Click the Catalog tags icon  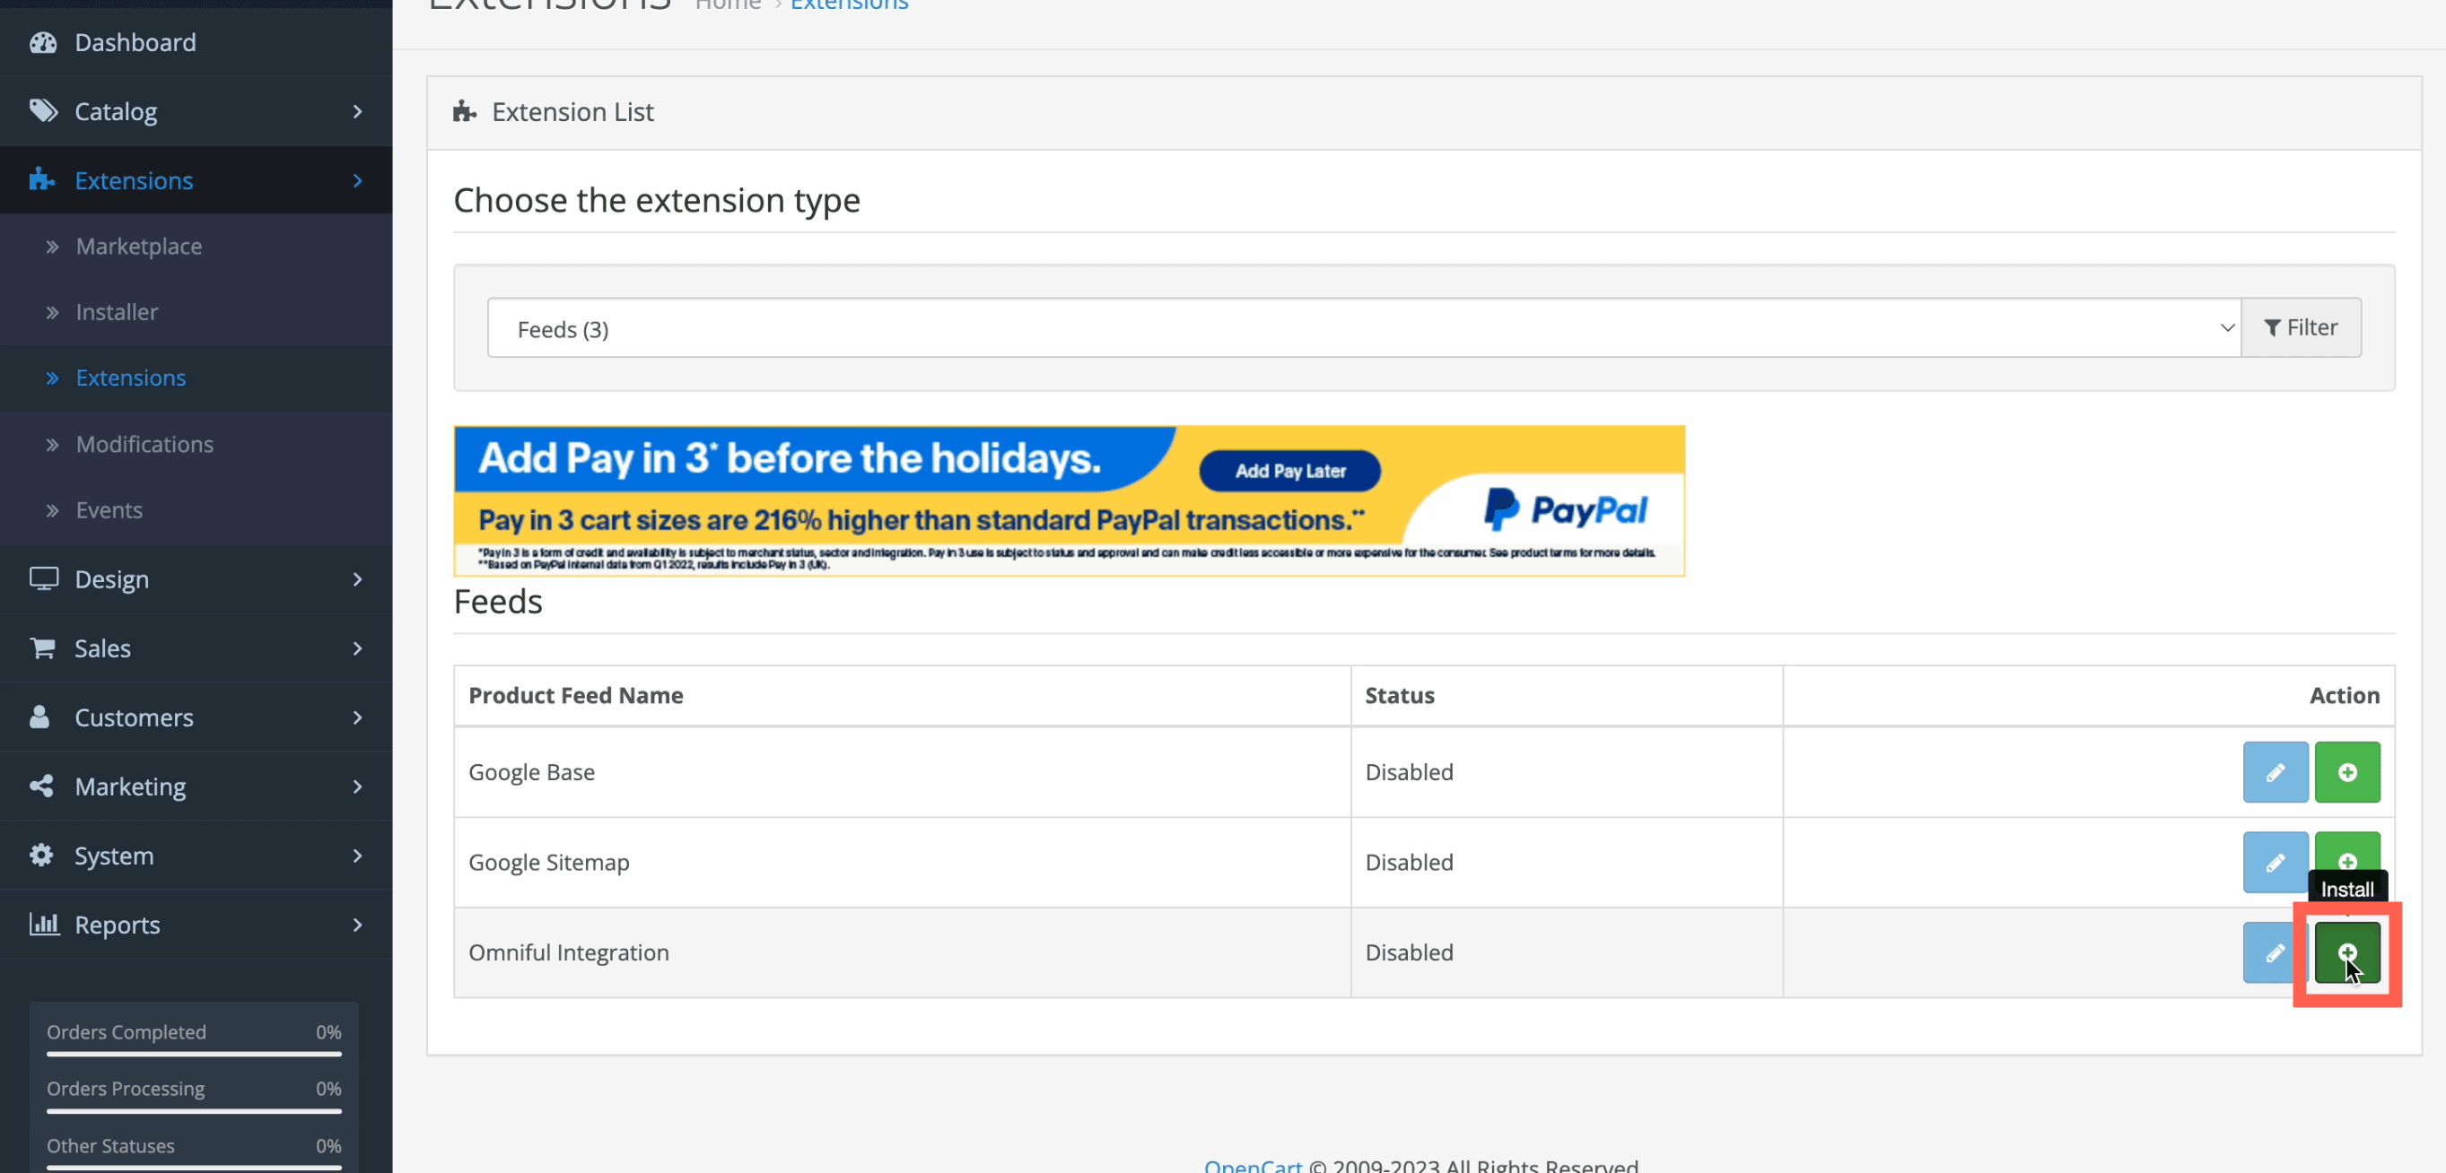pos(43,111)
